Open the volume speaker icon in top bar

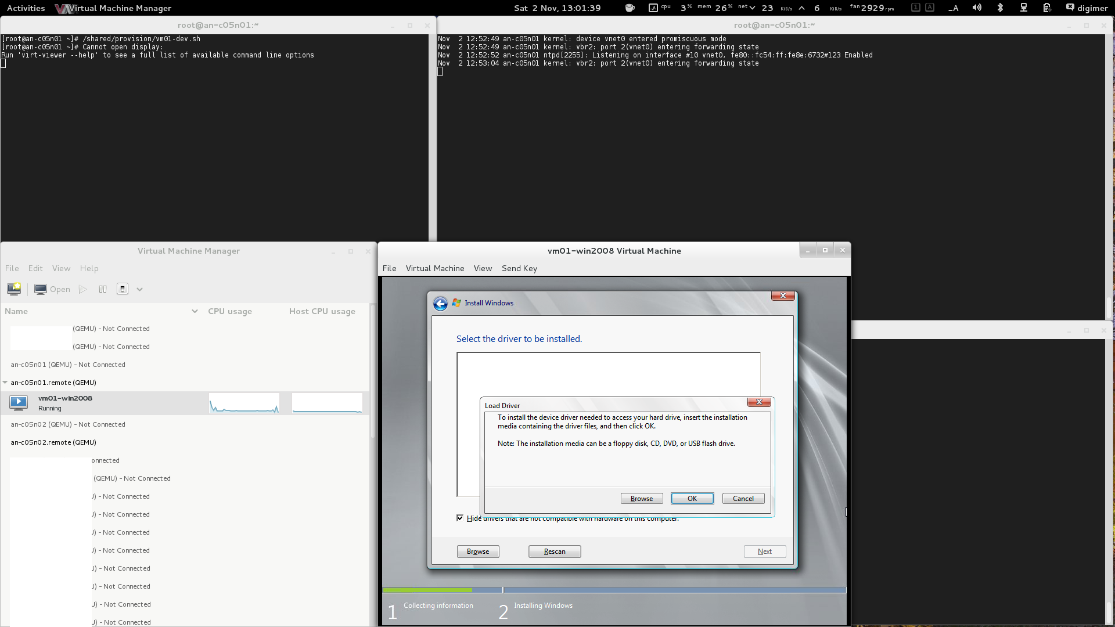[977, 8]
